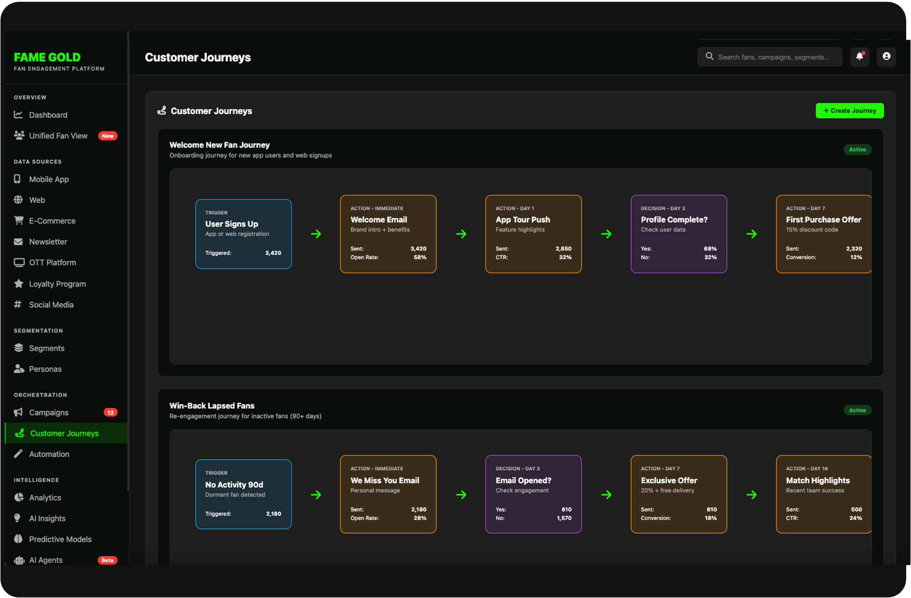Click Triggered 2,180 value in No Activity 90d
Screen dimensions: 911x598
pyautogui.click(x=273, y=514)
